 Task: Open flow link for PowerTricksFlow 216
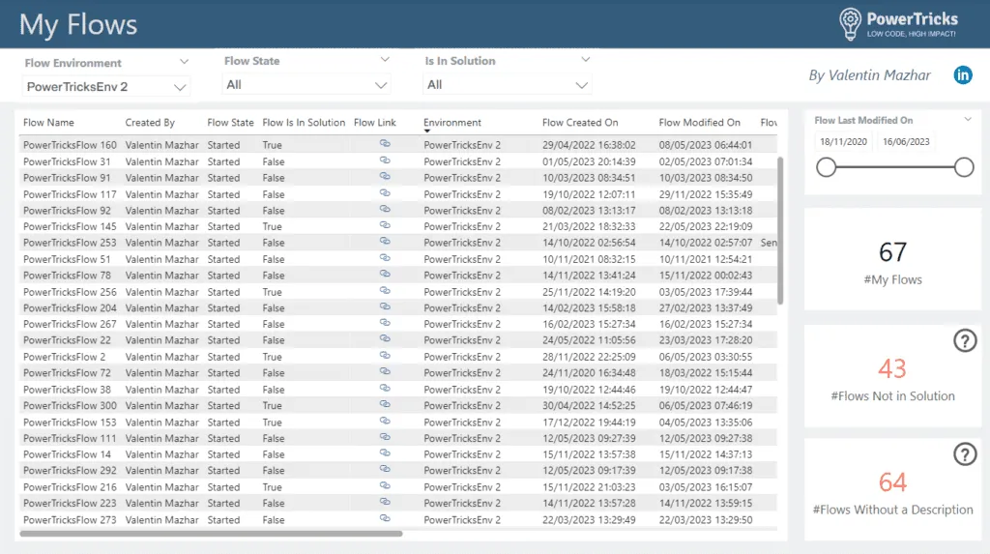[385, 485]
